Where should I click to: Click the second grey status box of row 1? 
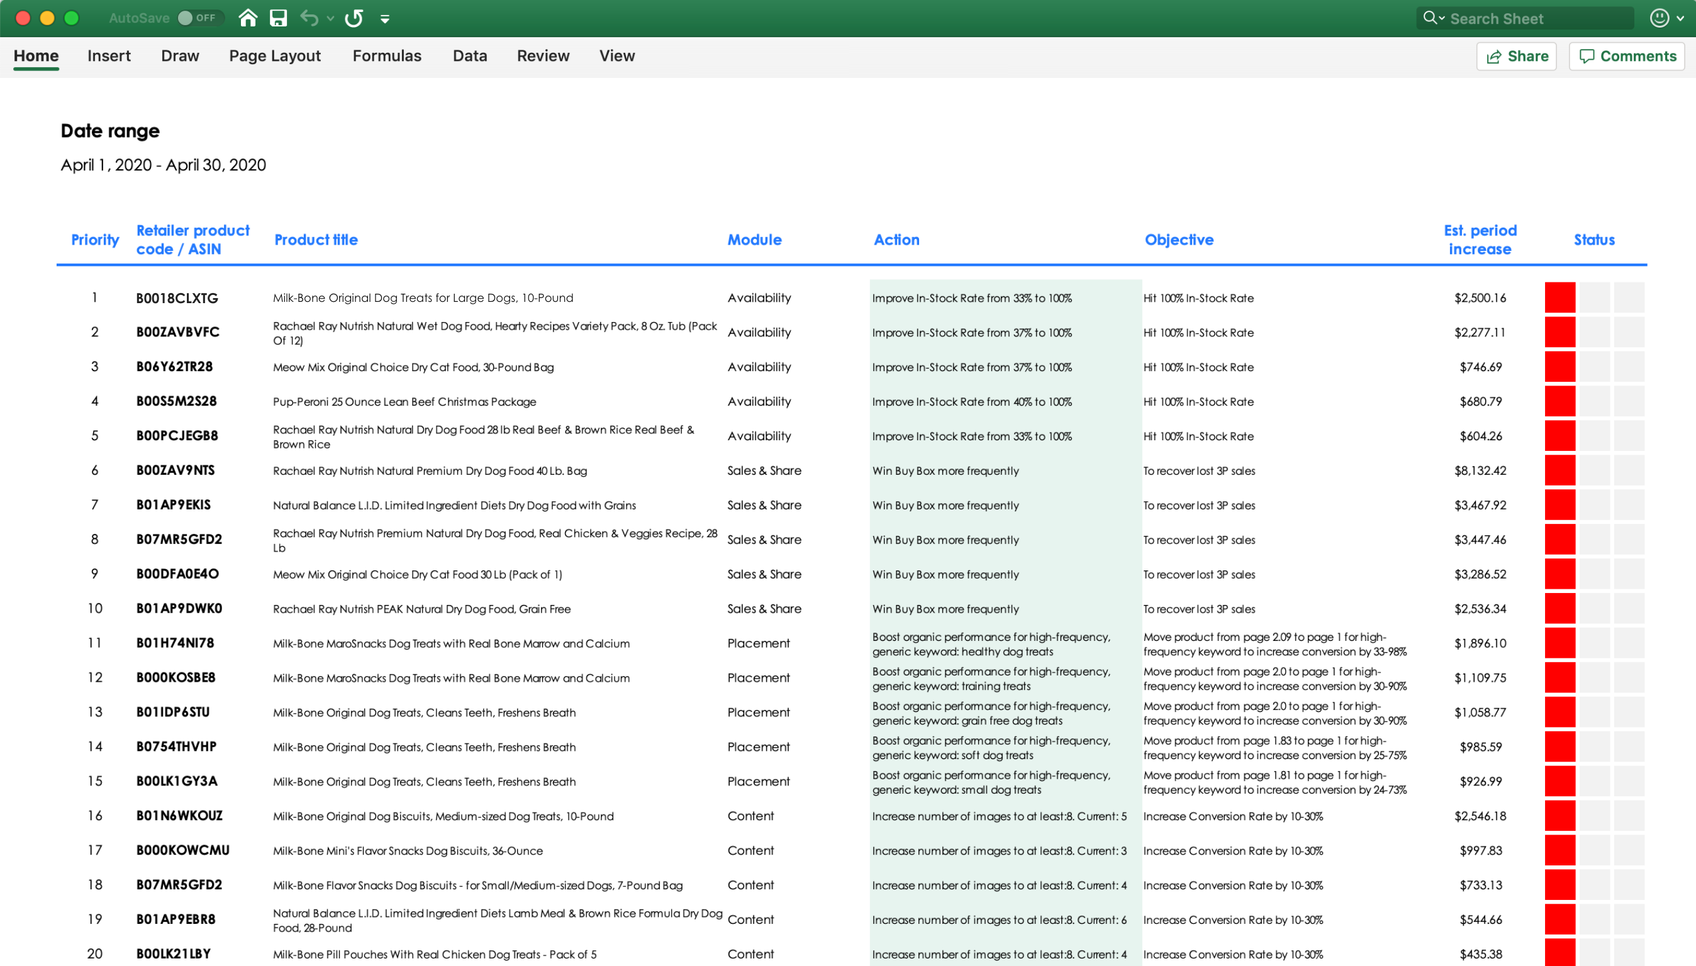point(1595,298)
